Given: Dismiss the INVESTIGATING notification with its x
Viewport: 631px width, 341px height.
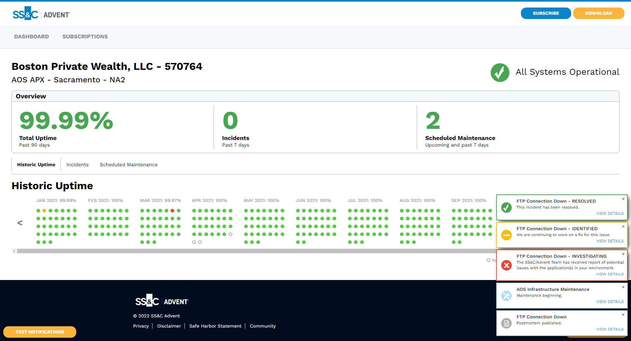Looking at the screenshot, I should click(623, 254).
